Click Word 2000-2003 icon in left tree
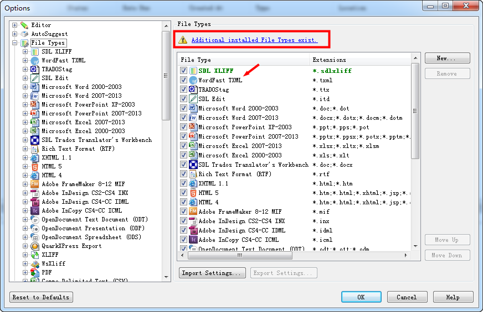 coord(35,87)
